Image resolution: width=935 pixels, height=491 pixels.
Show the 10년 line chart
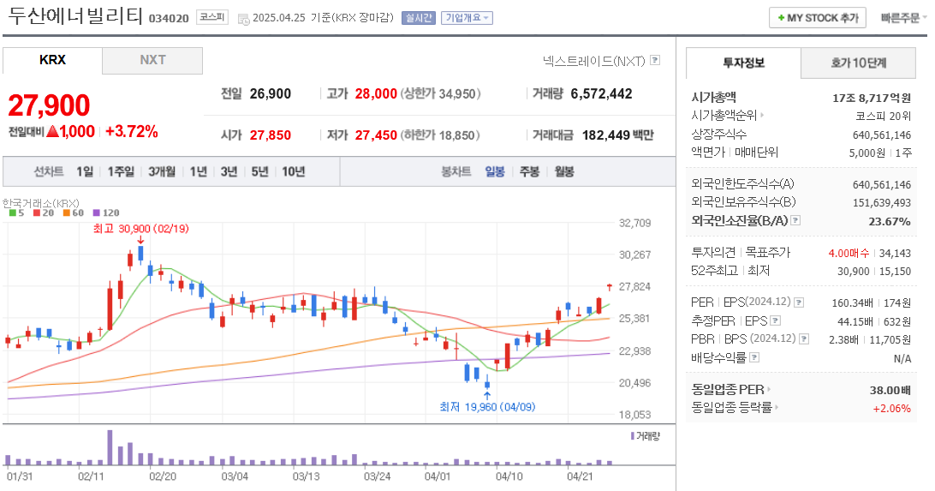click(x=294, y=172)
